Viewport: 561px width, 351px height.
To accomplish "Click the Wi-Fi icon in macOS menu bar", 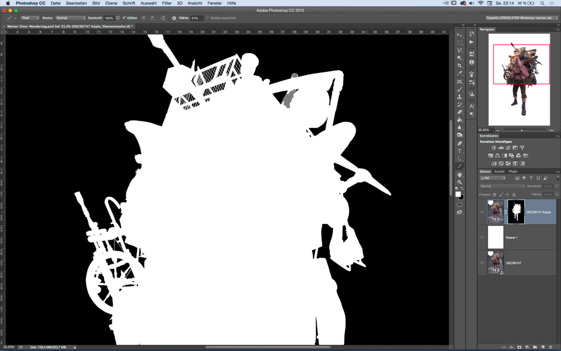I will (x=480, y=3).
